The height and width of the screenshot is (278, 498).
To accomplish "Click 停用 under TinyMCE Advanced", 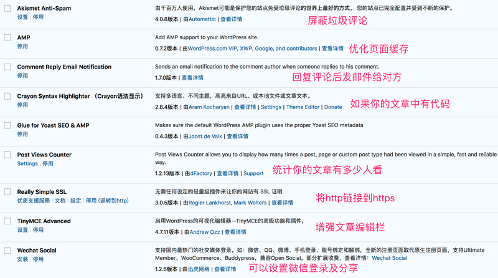I will coord(38,230).
